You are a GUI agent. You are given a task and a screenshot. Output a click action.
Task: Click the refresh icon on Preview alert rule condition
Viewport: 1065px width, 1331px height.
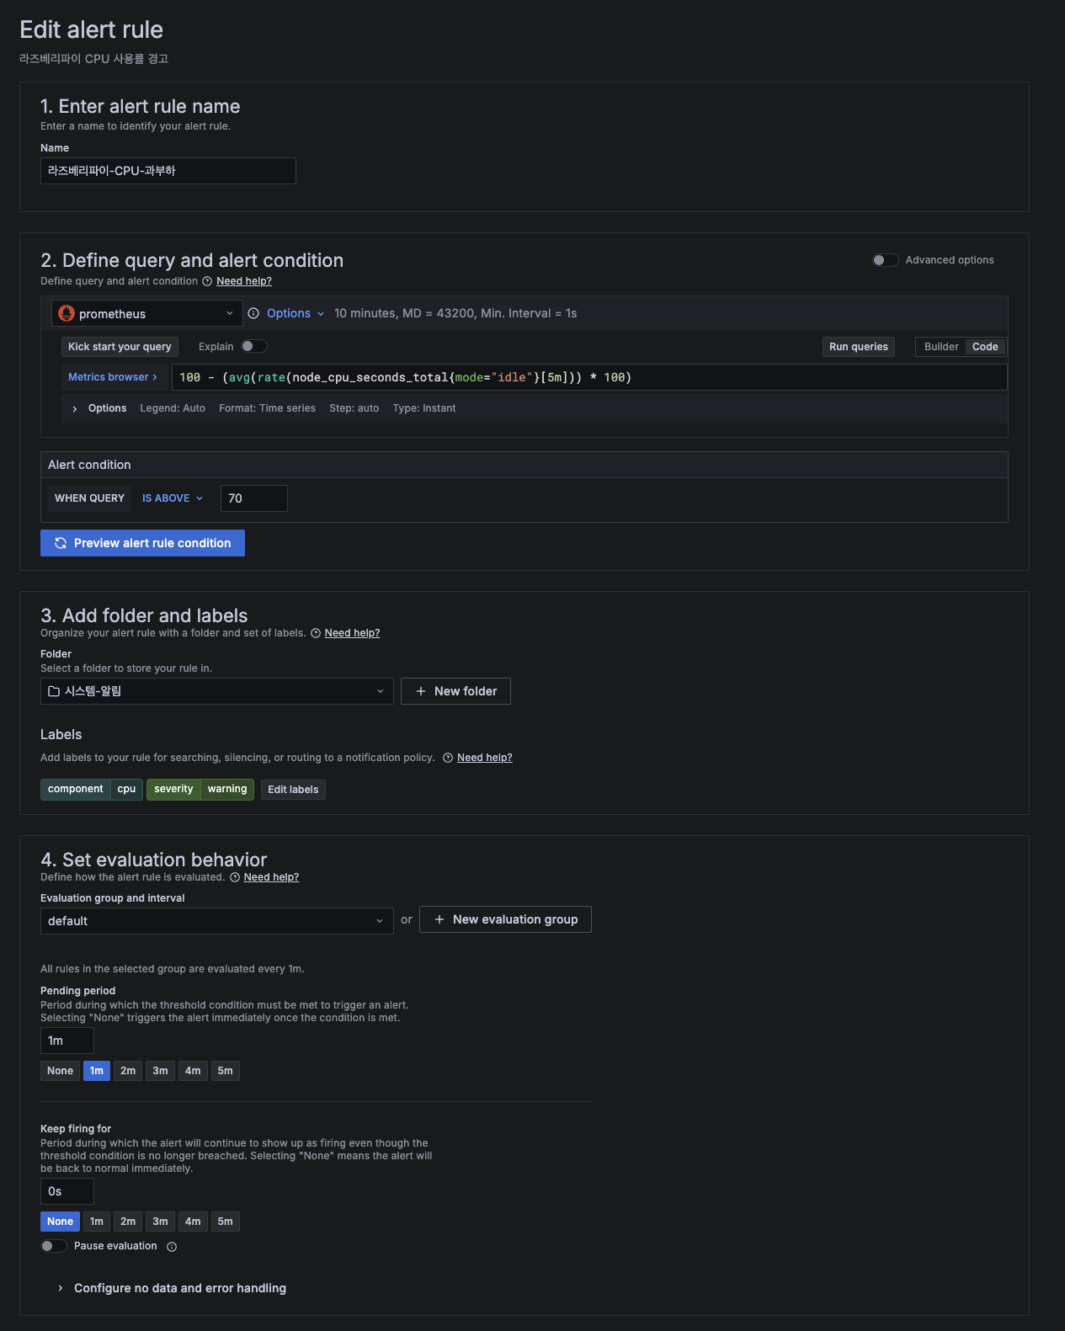(61, 543)
